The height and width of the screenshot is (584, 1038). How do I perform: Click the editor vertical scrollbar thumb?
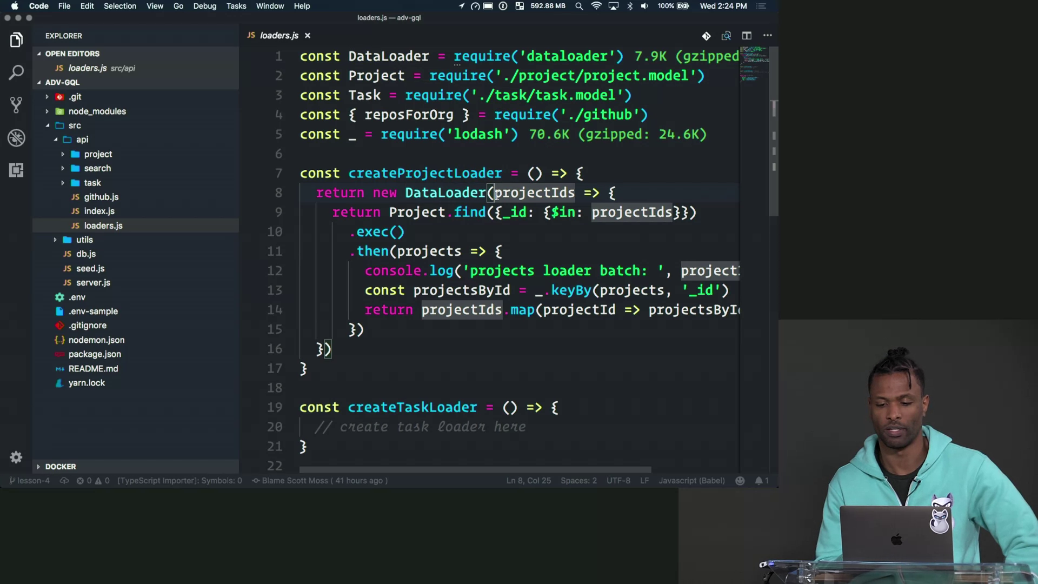pyautogui.click(x=774, y=132)
